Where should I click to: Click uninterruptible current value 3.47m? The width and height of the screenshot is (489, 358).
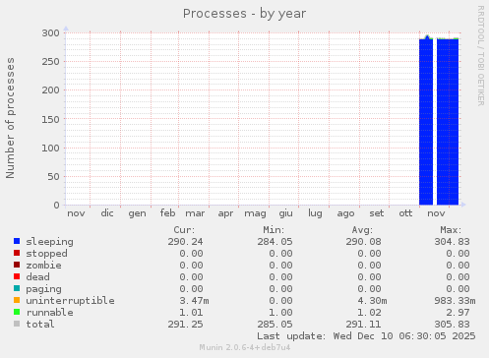tap(194, 301)
